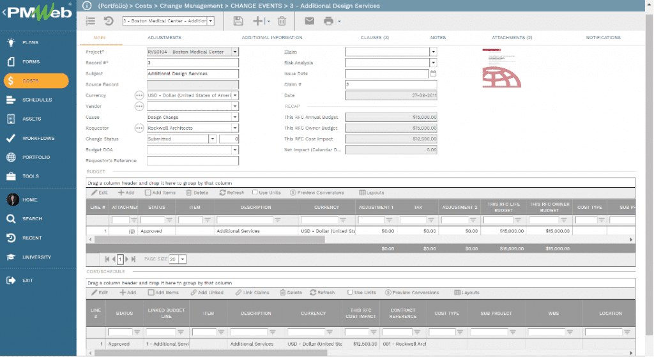Add a new record with plus icon
The height and width of the screenshot is (357, 654).
[259, 21]
